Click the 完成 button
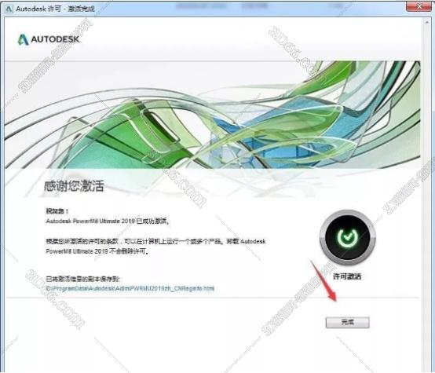This screenshot has width=435, height=373. 347,322
